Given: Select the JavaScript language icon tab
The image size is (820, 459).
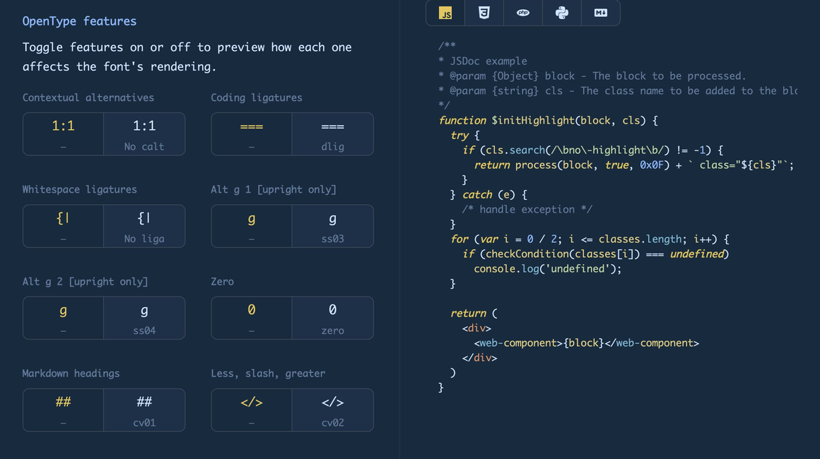Looking at the screenshot, I should (x=445, y=13).
